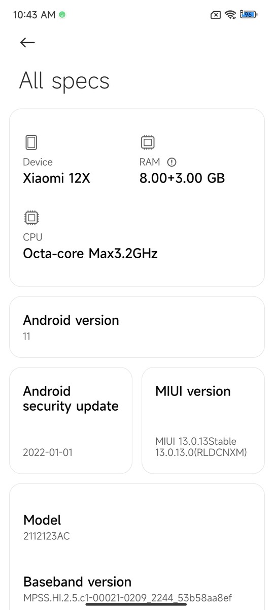Tap Octa-core Max3.2GHz CPU text
The image size is (274, 610).
point(90,253)
